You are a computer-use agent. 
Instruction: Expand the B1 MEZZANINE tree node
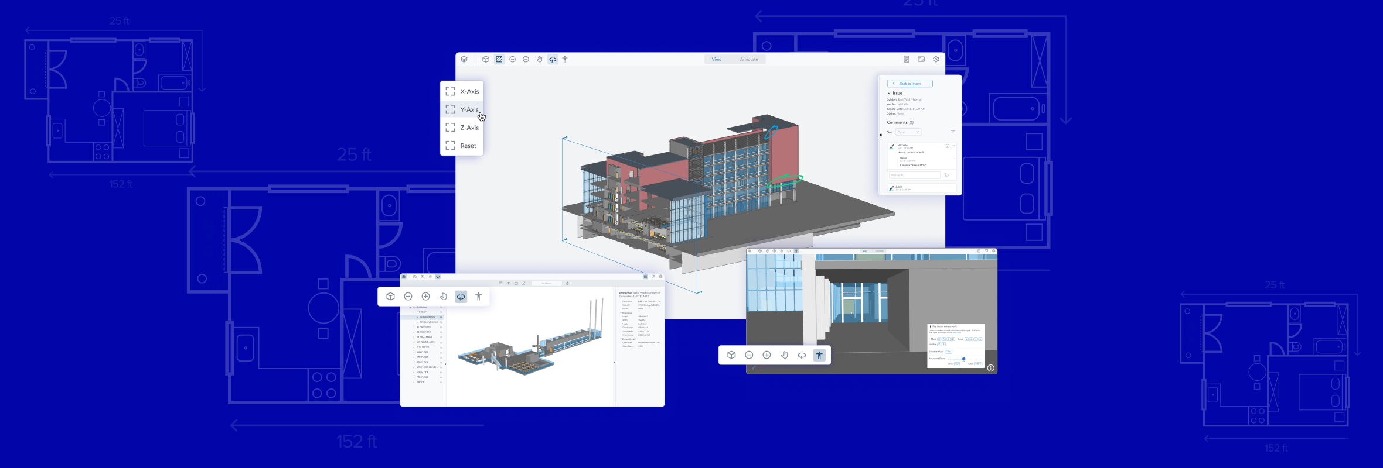[x=414, y=338]
